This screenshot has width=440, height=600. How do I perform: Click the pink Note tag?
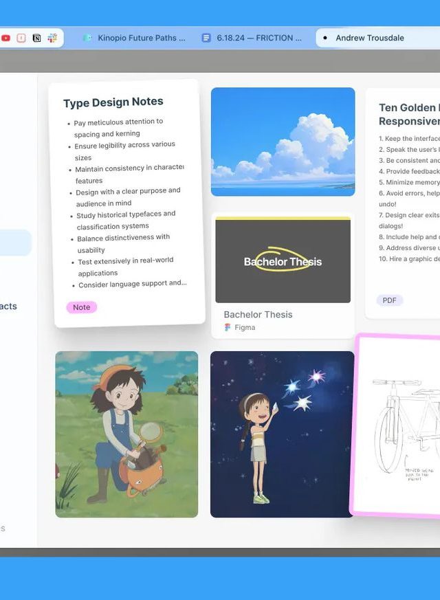click(x=81, y=307)
